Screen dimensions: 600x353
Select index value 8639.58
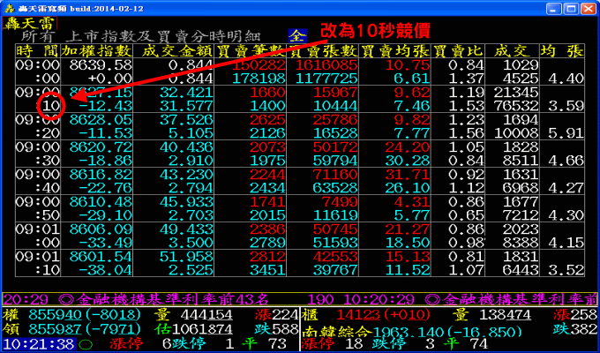click(x=101, y=64)
